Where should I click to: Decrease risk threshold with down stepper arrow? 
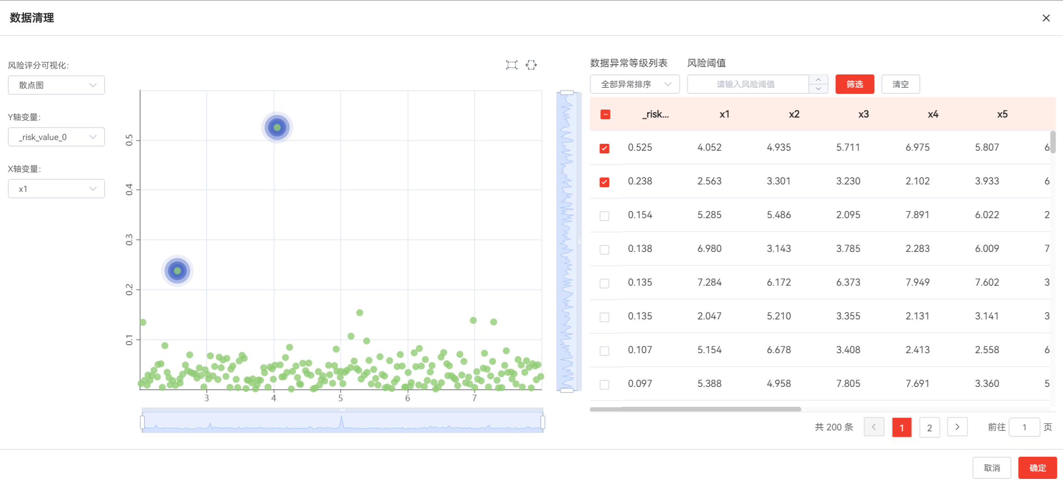pos(818,89)
